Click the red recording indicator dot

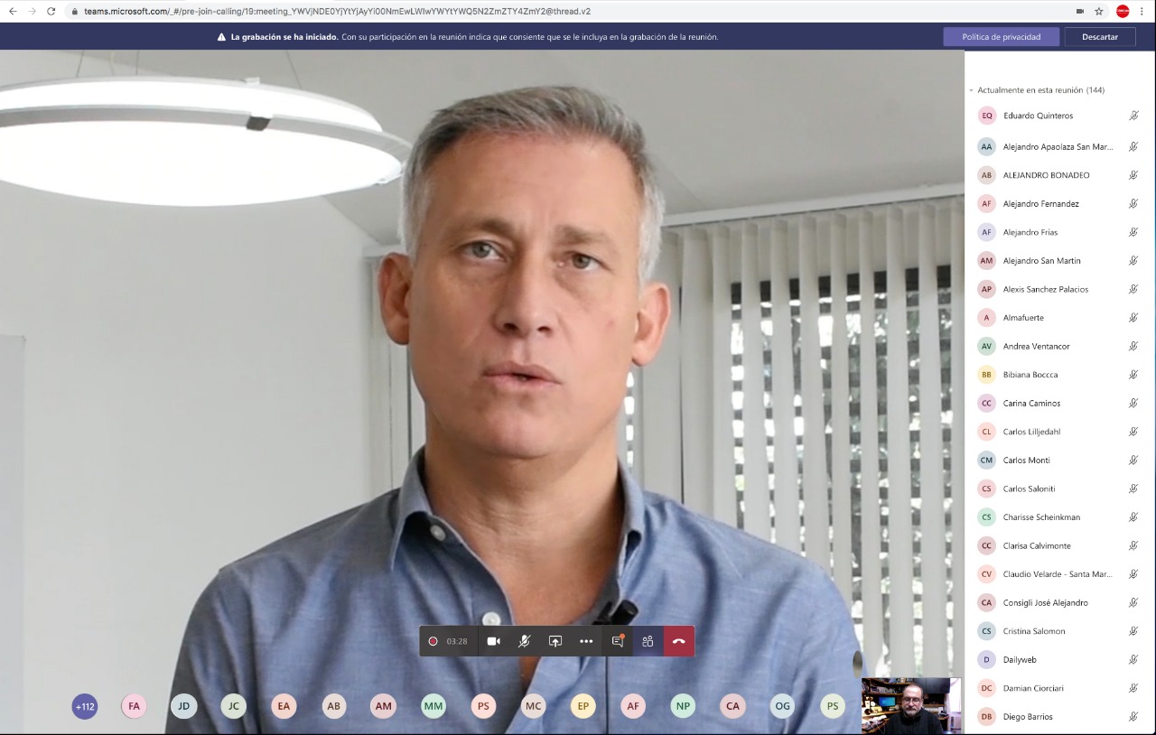tap(433, 641)
